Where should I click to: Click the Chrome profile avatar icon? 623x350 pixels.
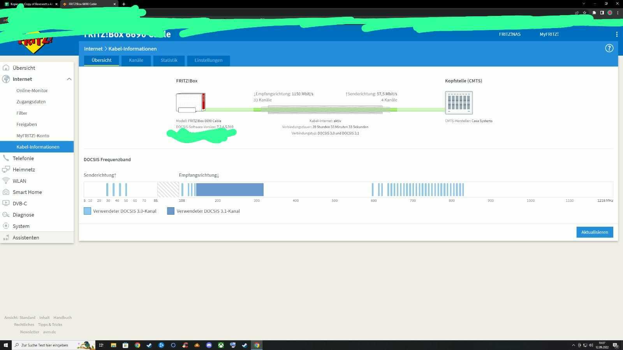pos(610,13)
